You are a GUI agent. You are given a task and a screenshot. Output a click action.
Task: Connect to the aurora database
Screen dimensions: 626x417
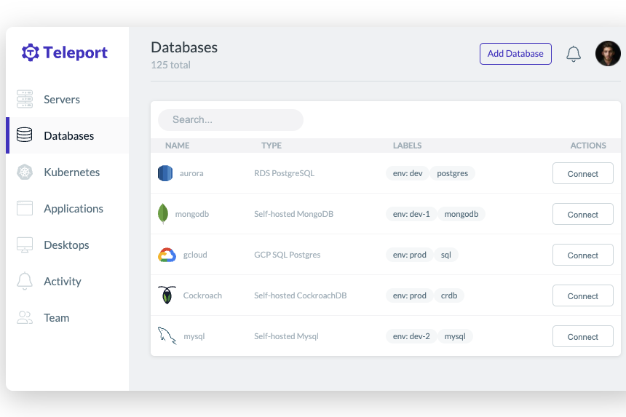click(583, 173)
